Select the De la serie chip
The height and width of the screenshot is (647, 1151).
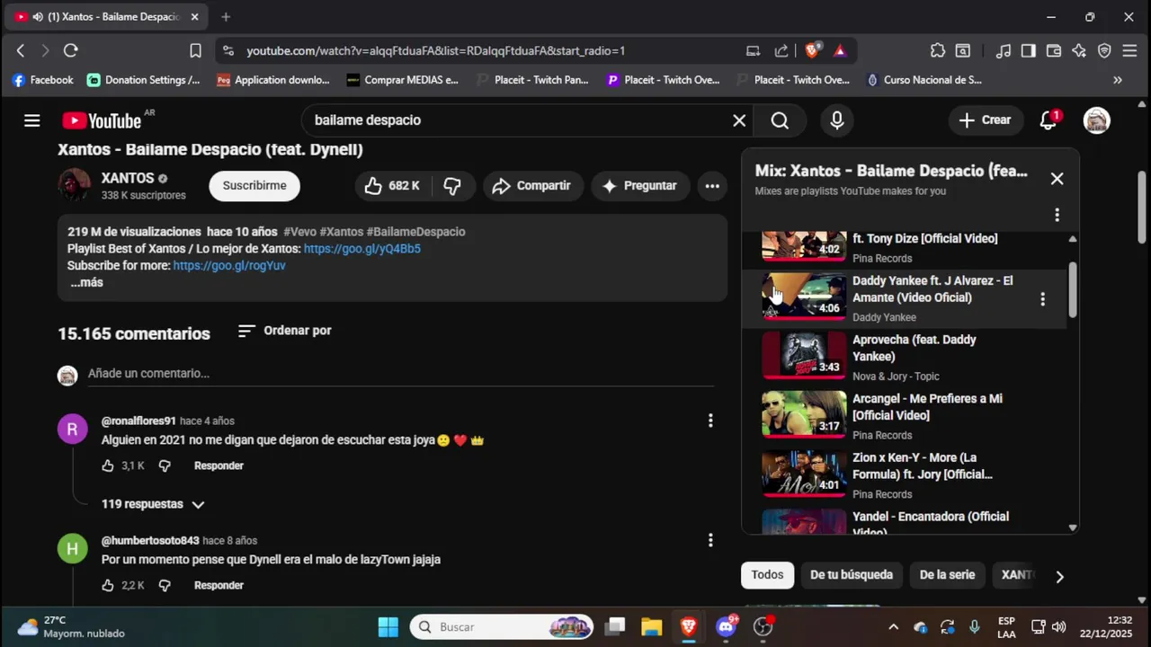[947, 575]
